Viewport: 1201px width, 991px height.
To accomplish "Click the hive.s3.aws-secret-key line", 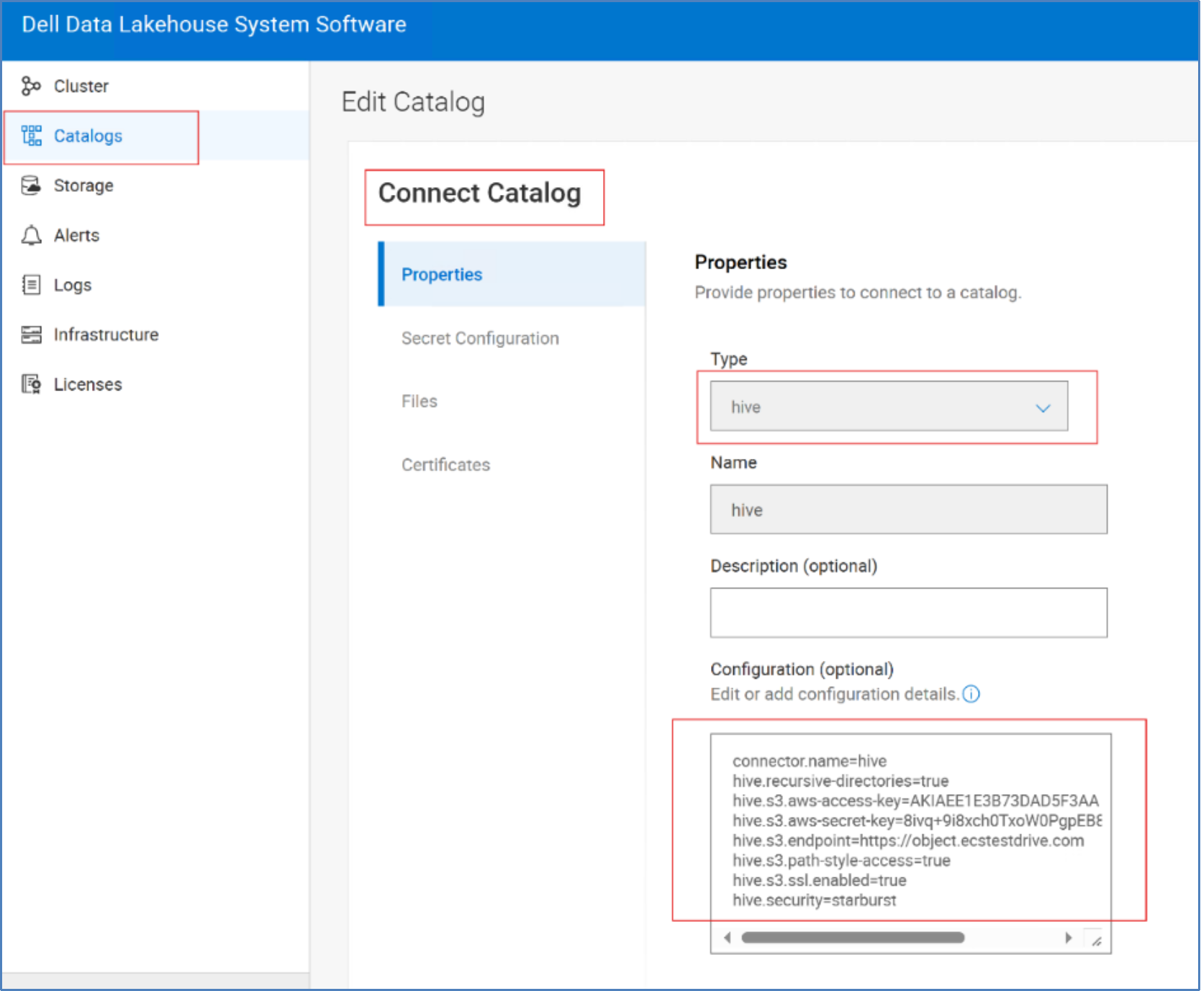I will point(917,821).
